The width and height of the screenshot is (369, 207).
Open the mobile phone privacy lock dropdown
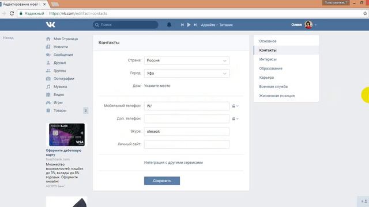[x=235, y=106]
